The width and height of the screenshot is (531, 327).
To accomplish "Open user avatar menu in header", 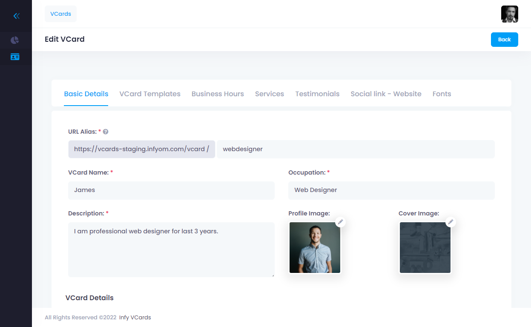I will coord(509,14).
